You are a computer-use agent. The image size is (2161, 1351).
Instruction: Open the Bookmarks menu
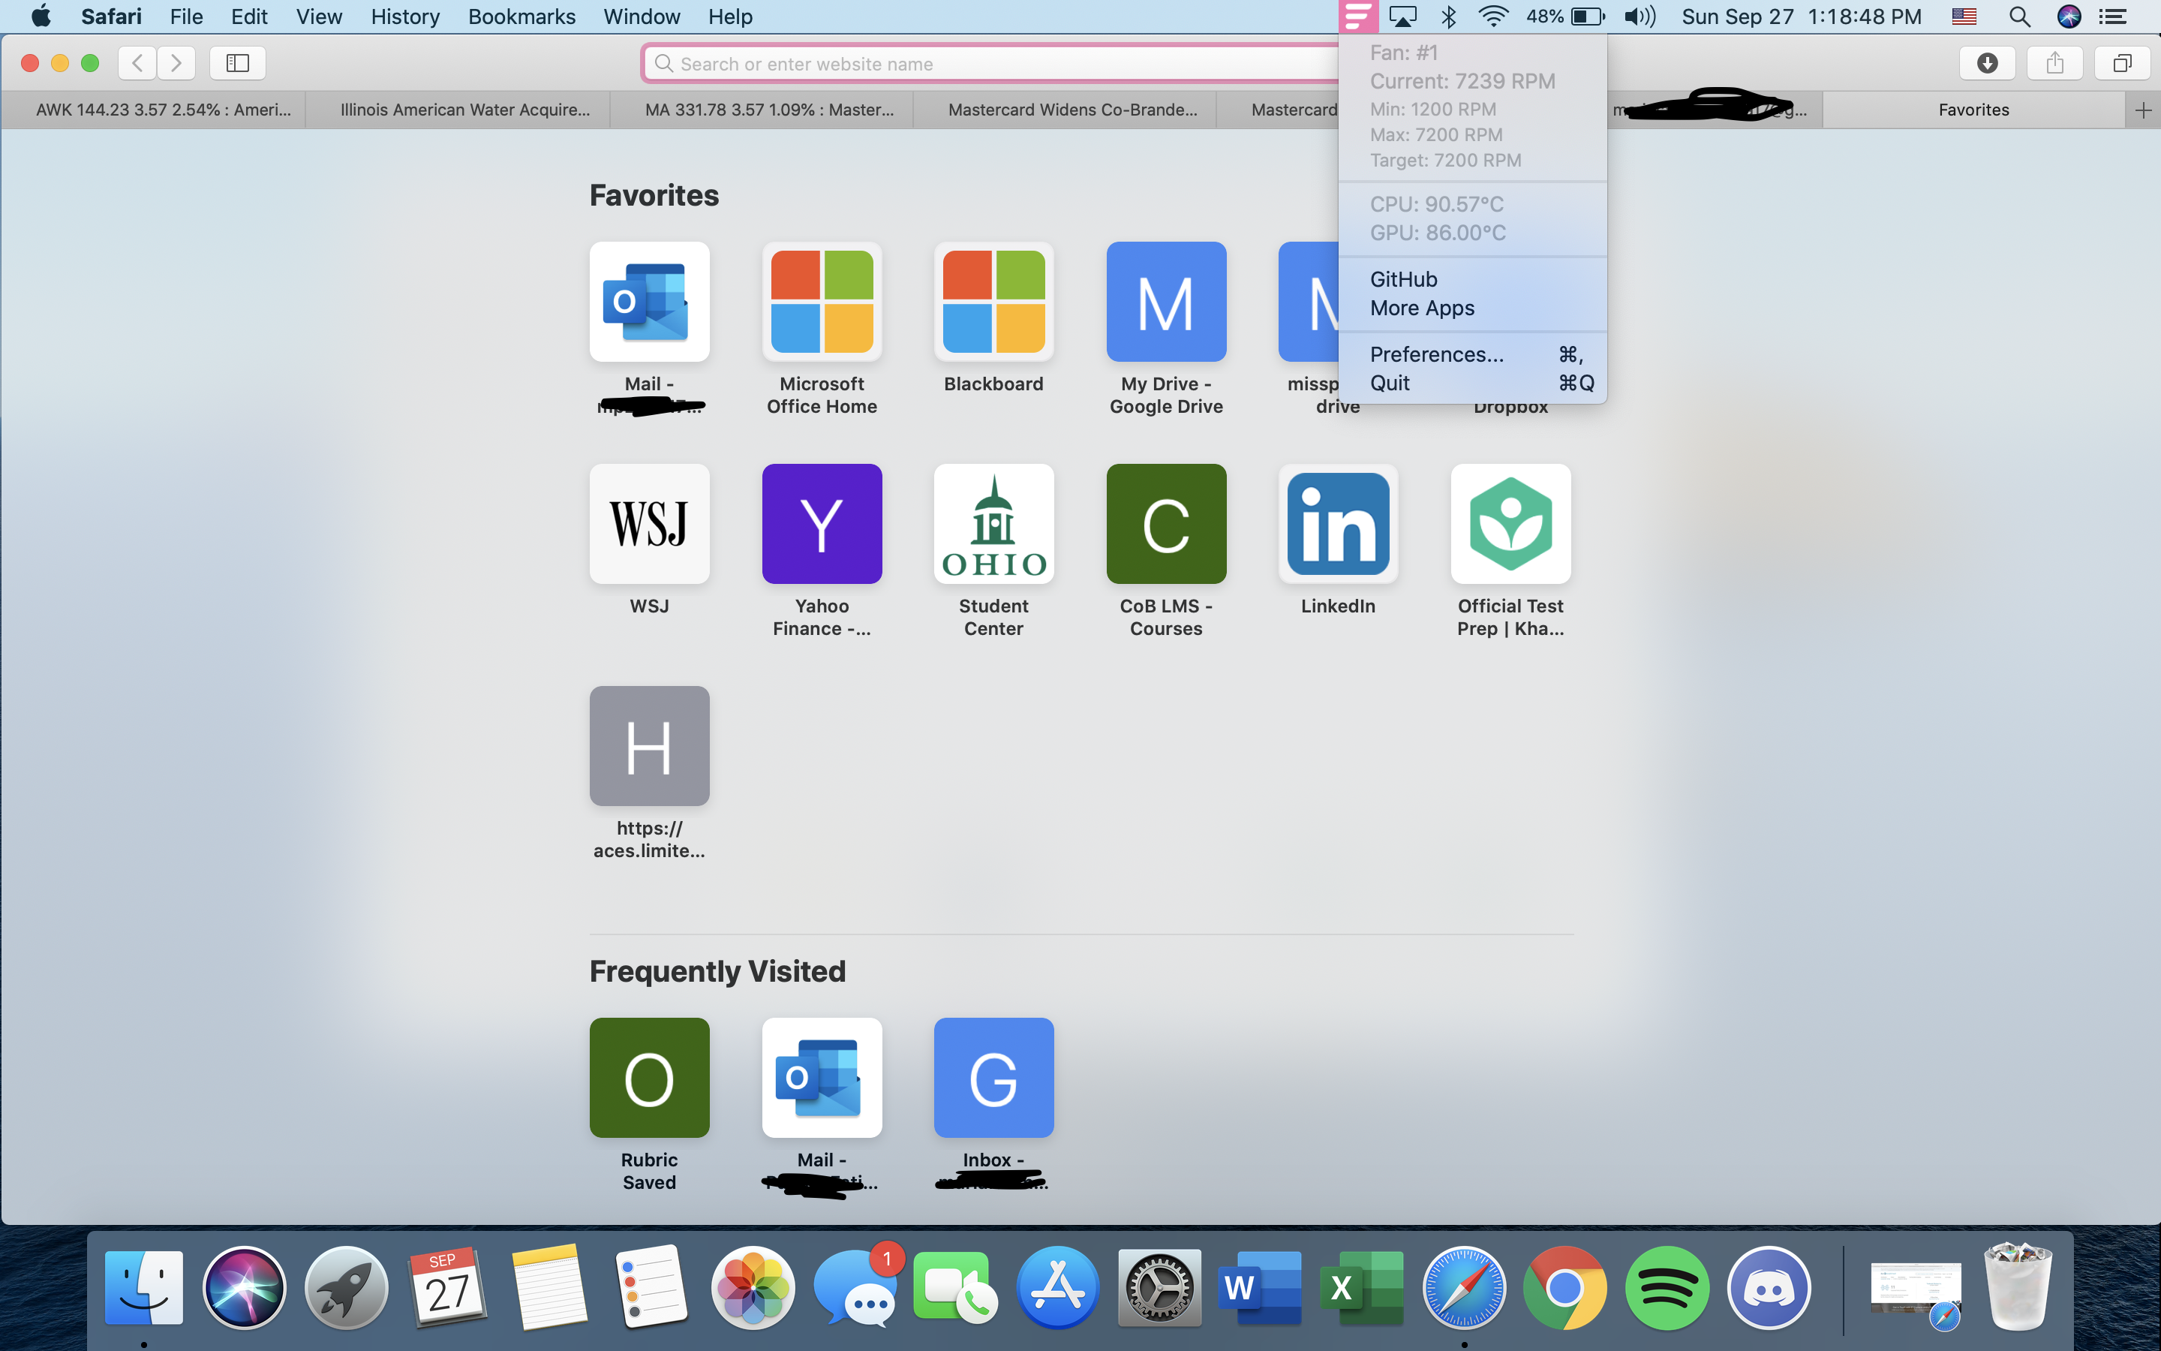521,16
